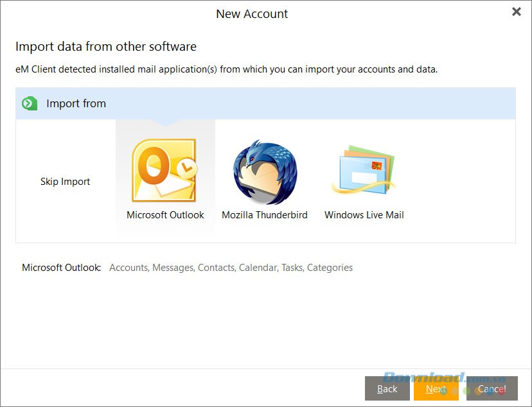The width and height of the screenshot is (532, 407).
Task: Click the Windows Live Mail text label
Action: tap(364, 215)
